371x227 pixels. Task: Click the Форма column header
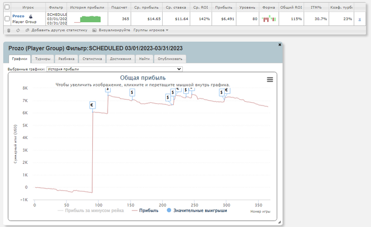pyautogui.click(x=269, y=7)
